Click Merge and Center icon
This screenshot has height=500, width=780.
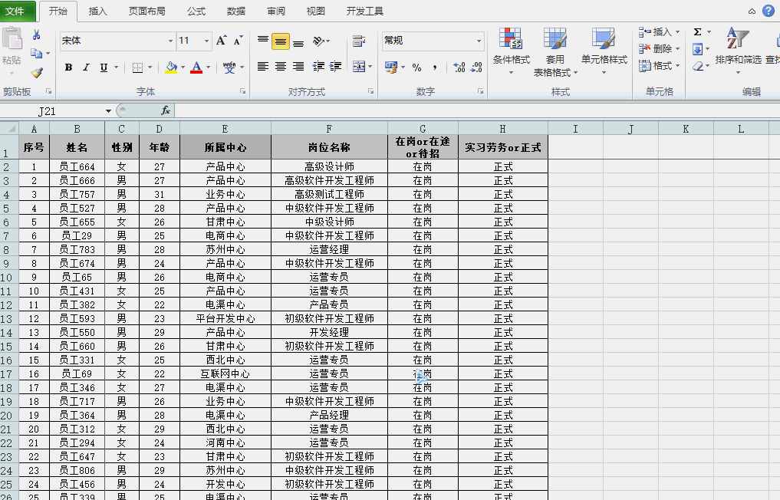pos(359,66)
